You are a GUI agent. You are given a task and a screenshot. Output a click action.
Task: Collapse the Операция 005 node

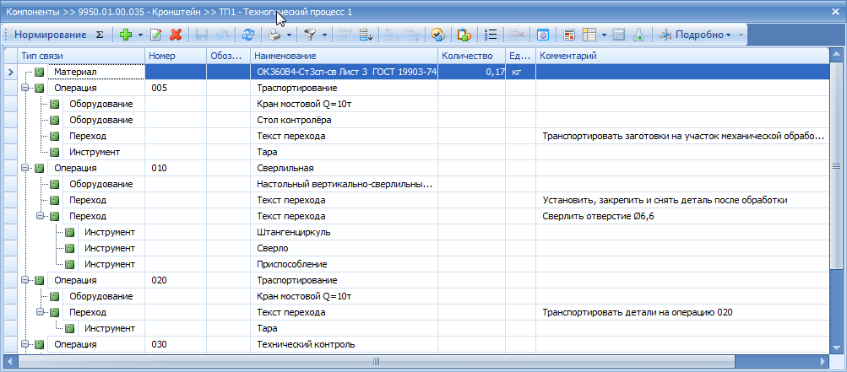point(24,88)
